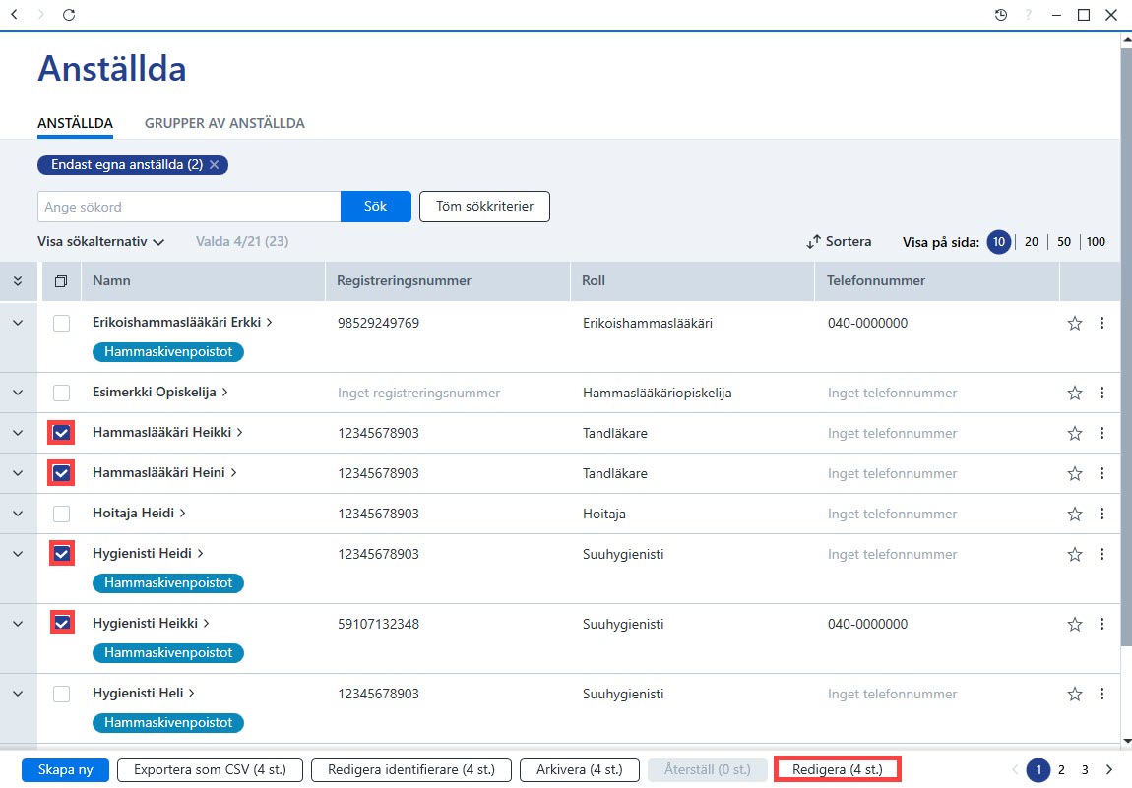Star the Hygienisti Heli row
Viewport: 1132px width, 788px height.
click(1075, 695)
